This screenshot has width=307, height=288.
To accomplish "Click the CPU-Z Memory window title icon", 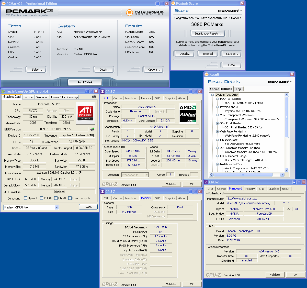I will (103, 192).
